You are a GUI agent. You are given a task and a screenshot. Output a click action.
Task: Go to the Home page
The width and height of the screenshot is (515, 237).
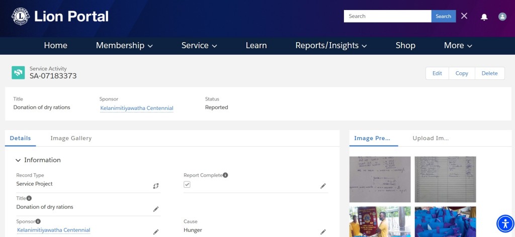tap(55, 46)
